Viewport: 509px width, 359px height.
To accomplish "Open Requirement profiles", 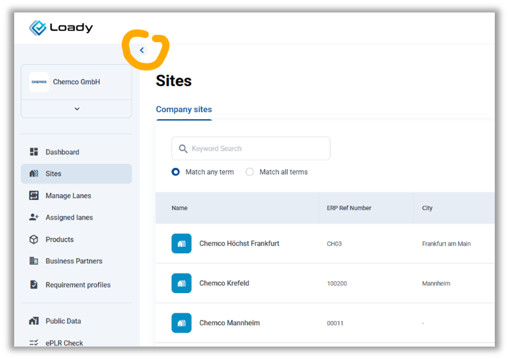I will point(78,285).
